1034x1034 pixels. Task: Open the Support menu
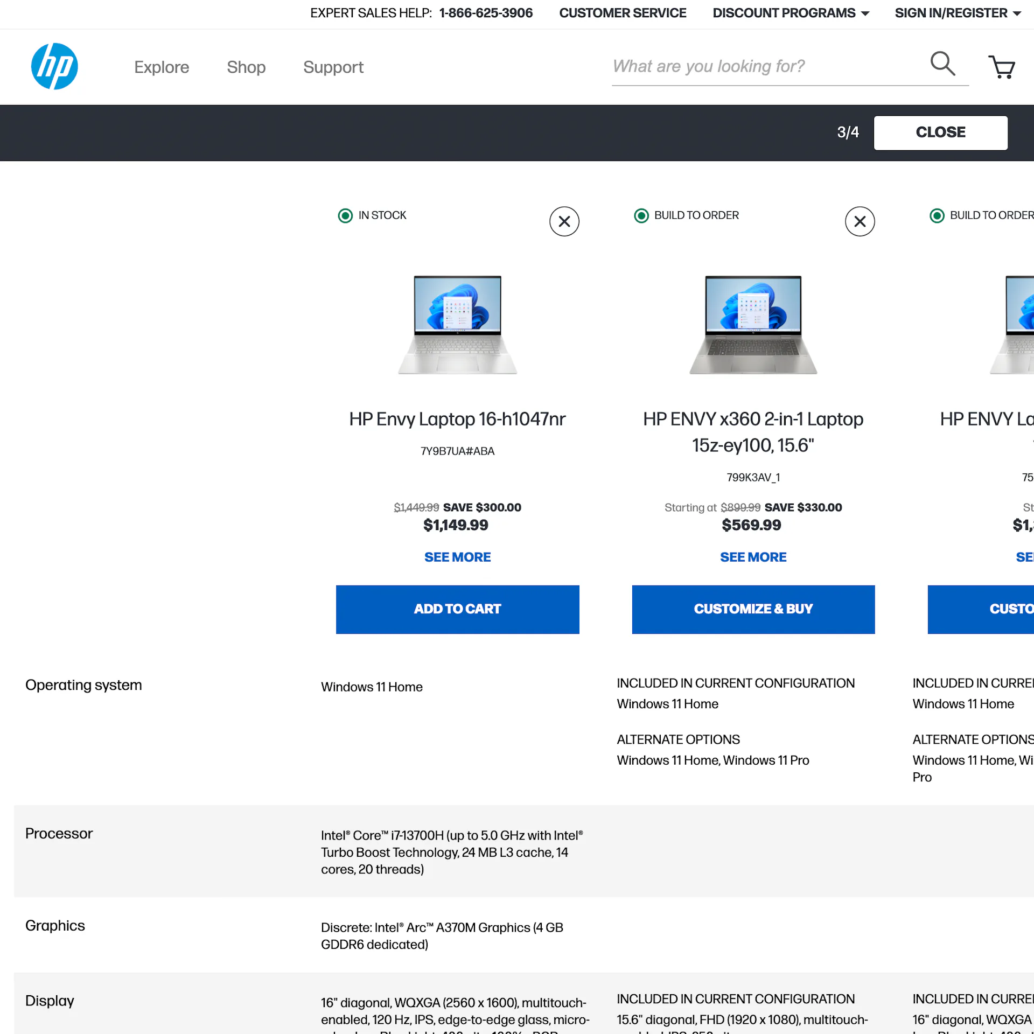click(333, 67)
